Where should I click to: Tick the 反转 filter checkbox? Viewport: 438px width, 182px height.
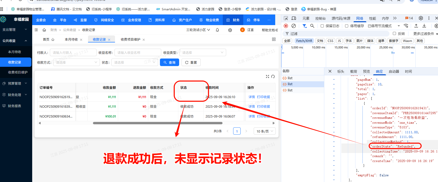394,34
